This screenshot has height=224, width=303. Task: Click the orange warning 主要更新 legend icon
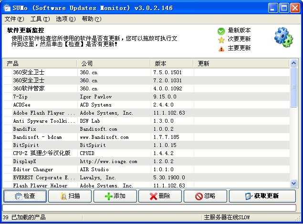click(x=221, y=49)
